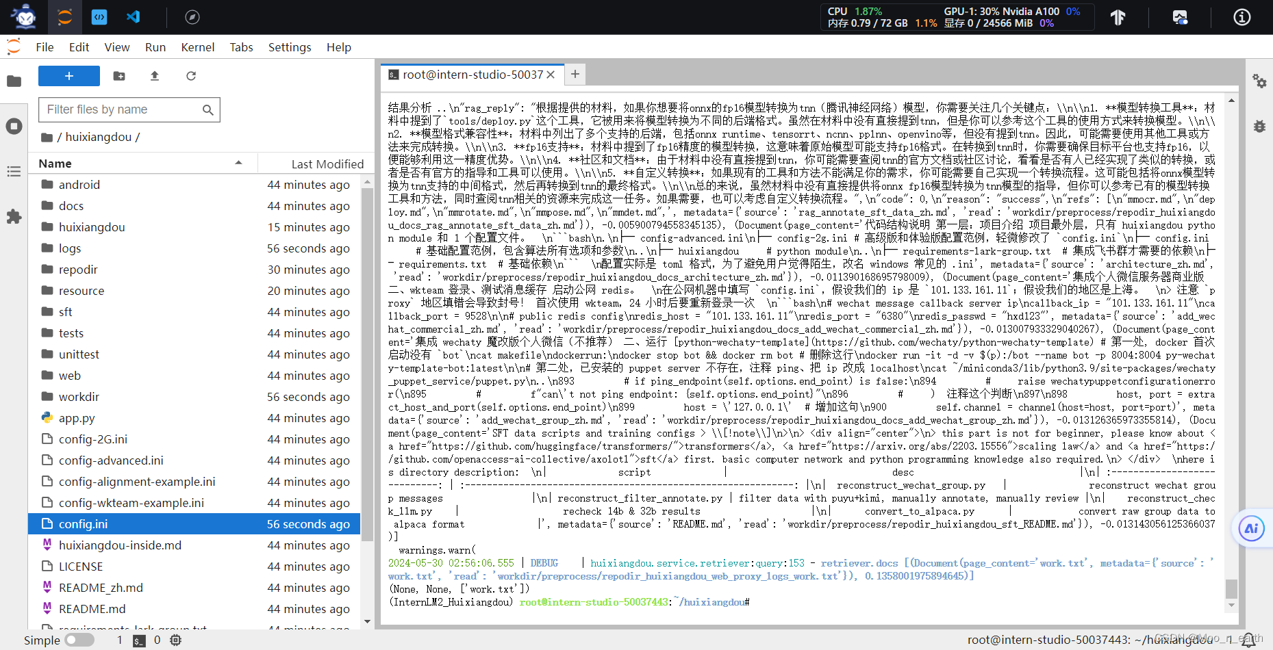The height and width of the screenshot is (650, 1273).
Task: Select the android folder
Action: pyautogui.click(x=194, y=185)
